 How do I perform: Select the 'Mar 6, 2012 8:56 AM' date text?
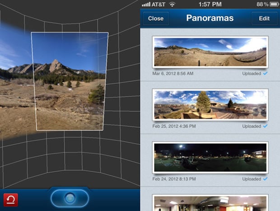[x=173, y=73]
